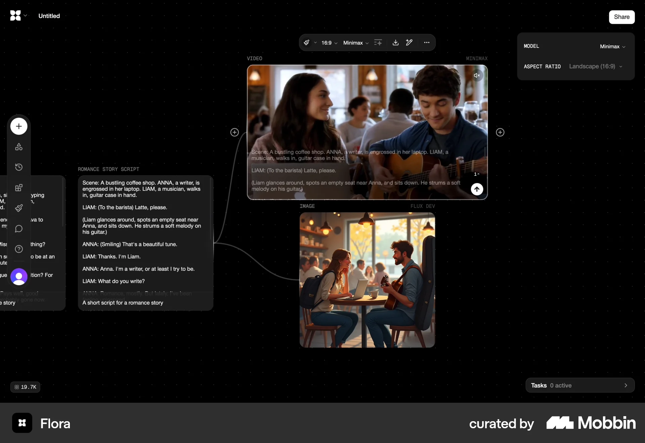The width and height of the screenshot is (645, 443).
Task: Download the video via toolbar download icon
Action: point(395,43)
